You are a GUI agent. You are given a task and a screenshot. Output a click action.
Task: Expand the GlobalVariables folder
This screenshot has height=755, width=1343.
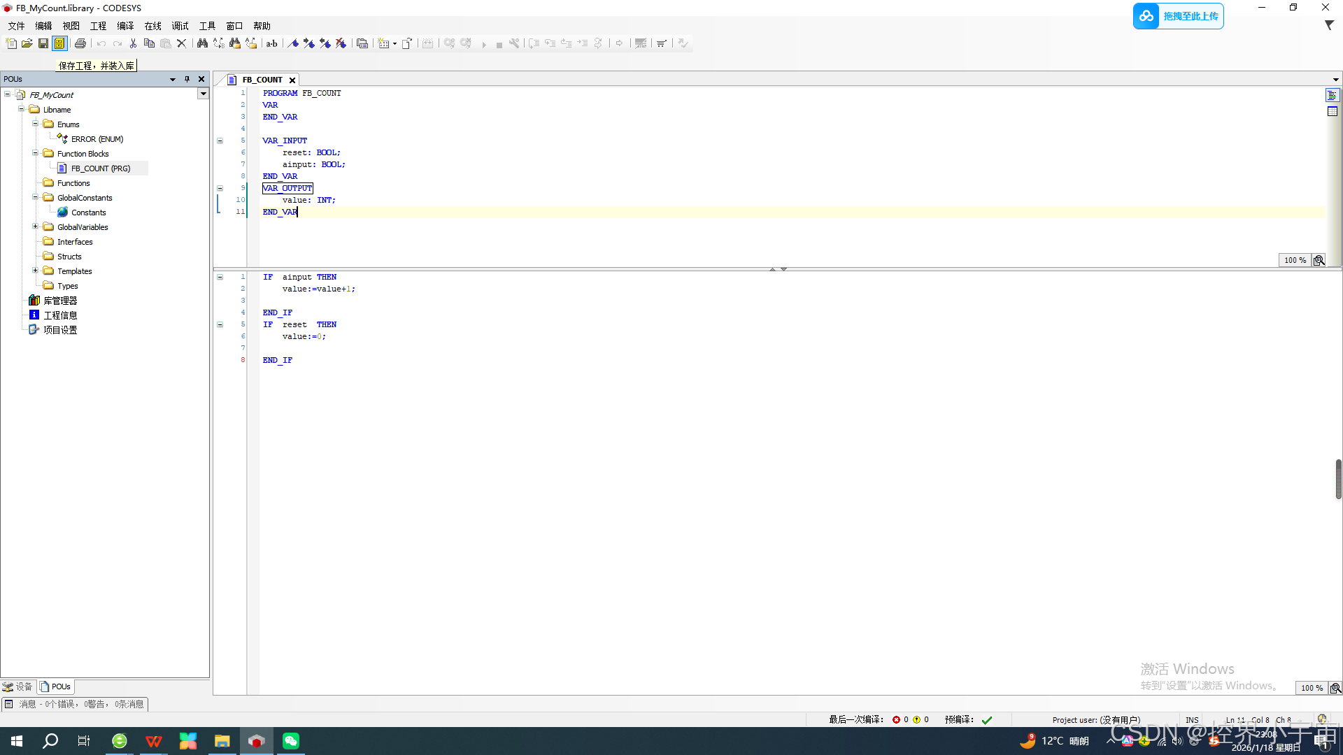tap(35, 226)
